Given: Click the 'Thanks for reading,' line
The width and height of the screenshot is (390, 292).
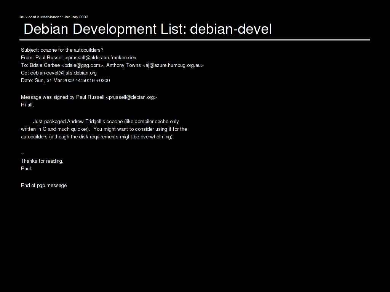Looking at the screenshot, I should [x=42, y=161].
